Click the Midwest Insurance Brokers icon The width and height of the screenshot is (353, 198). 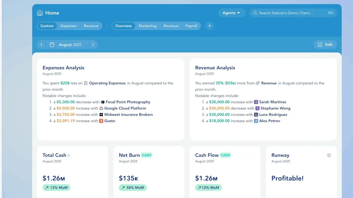101,115
